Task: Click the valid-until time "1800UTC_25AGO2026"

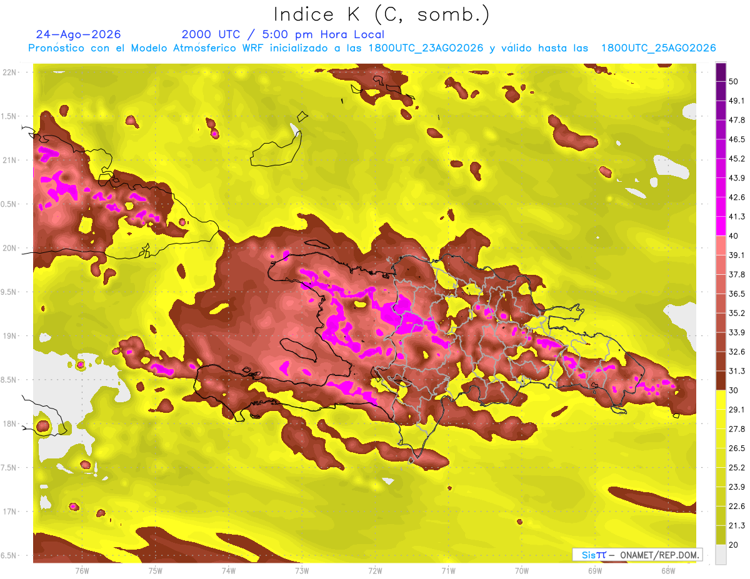Action: [x=659, y=48]
